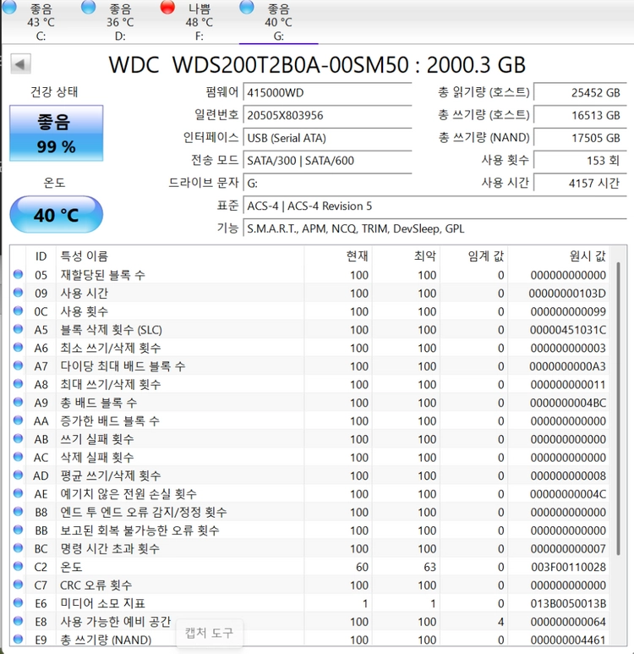The image size is (634, 654).
Task: Click the blue status orb for drive D:
Action: 89,7
